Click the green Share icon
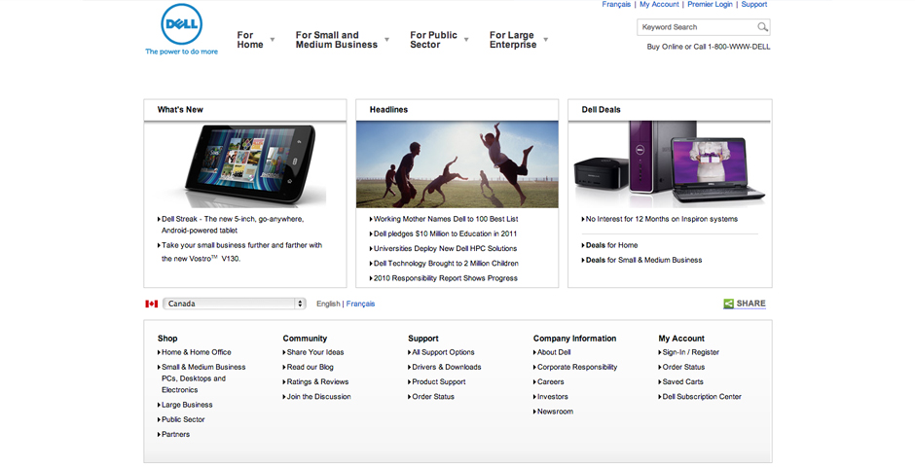The width and height of the screenshot is (915, 467). [728, 304]
